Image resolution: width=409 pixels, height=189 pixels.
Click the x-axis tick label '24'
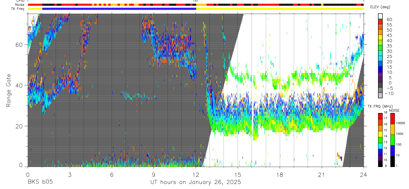(x=364, y=175)
